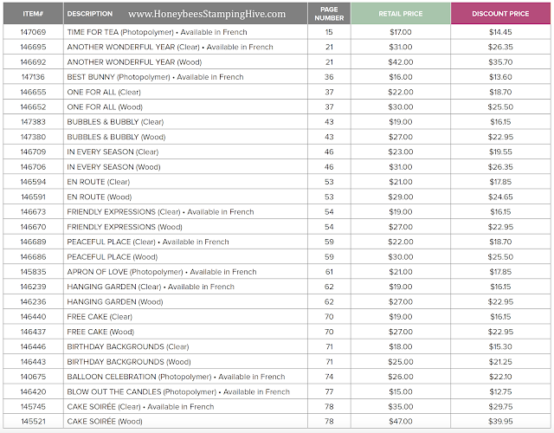Click the $29.00 retail price
Image resolution: width=554 pixels, height=433 pixels.
point(400,197)
